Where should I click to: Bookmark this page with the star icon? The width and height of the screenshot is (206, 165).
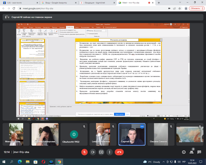(180, 8)
